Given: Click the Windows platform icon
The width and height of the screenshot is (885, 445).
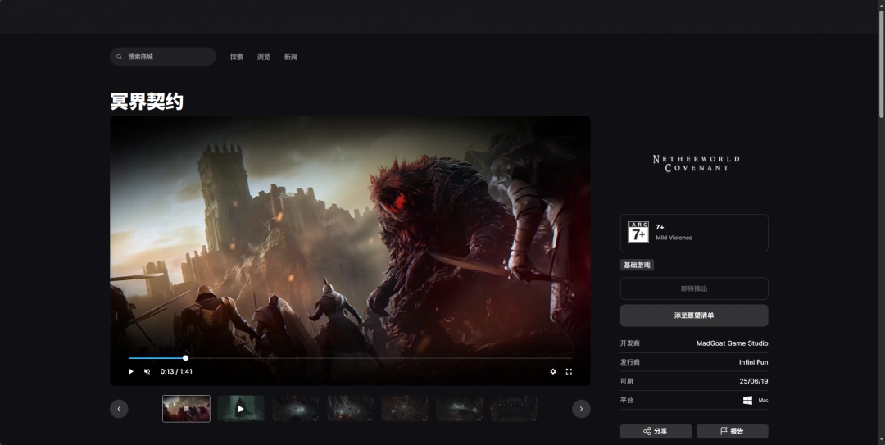Looking at the screenshot, I should click(747, 400).
